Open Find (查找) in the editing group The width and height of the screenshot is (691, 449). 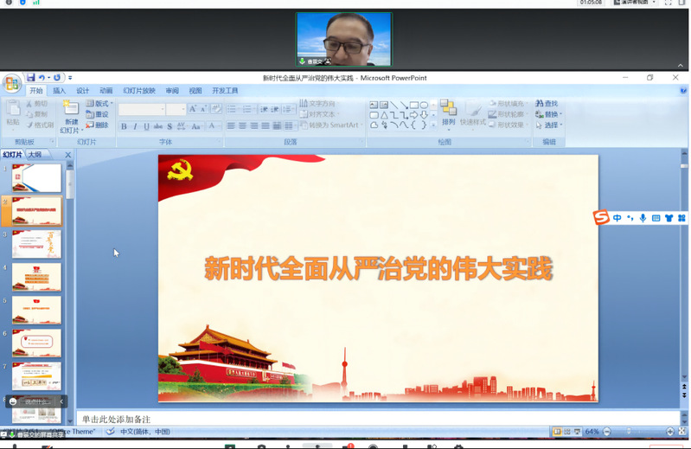547,104
